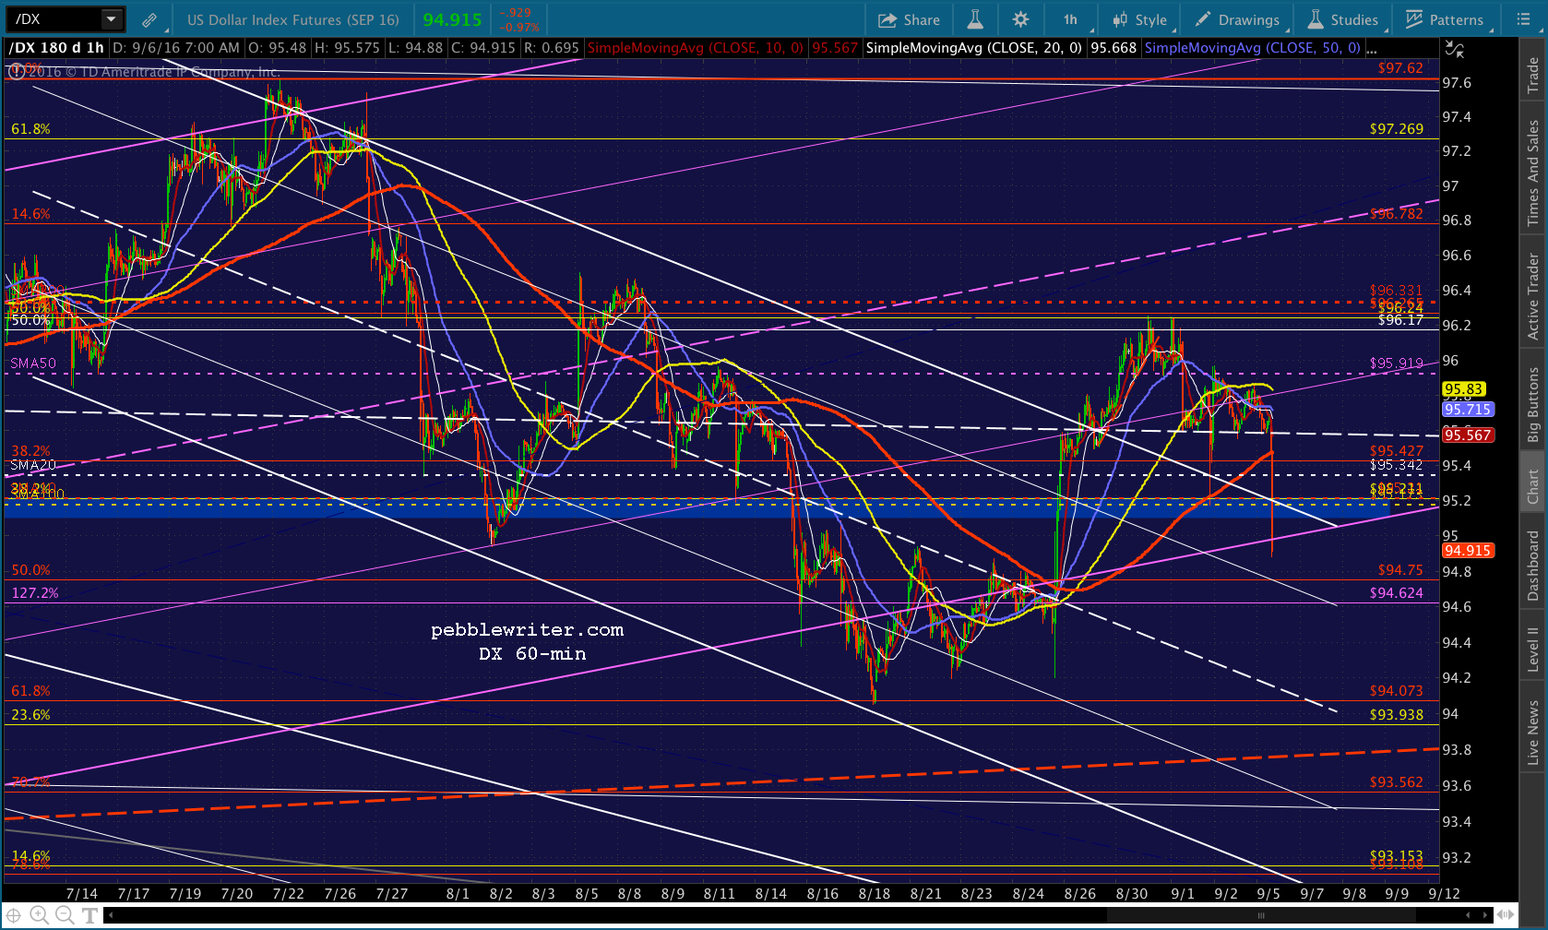This screenshot has height=930, width=1548.
Task: Click the time axis expand icon at bottom right
Action: pyautogui.click(x=1506, y=915)
